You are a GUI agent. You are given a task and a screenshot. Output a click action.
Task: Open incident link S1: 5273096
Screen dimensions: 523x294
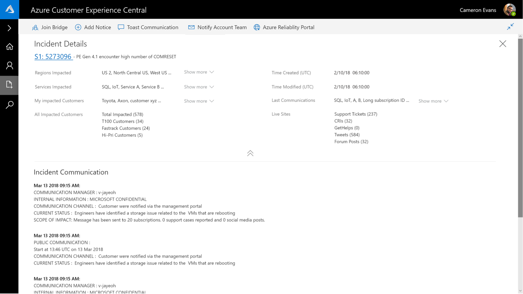tap(53, 56)
